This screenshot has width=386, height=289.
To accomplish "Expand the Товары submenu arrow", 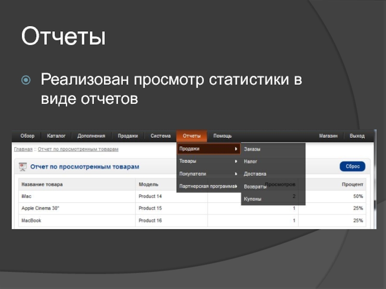I will [236, 161].
